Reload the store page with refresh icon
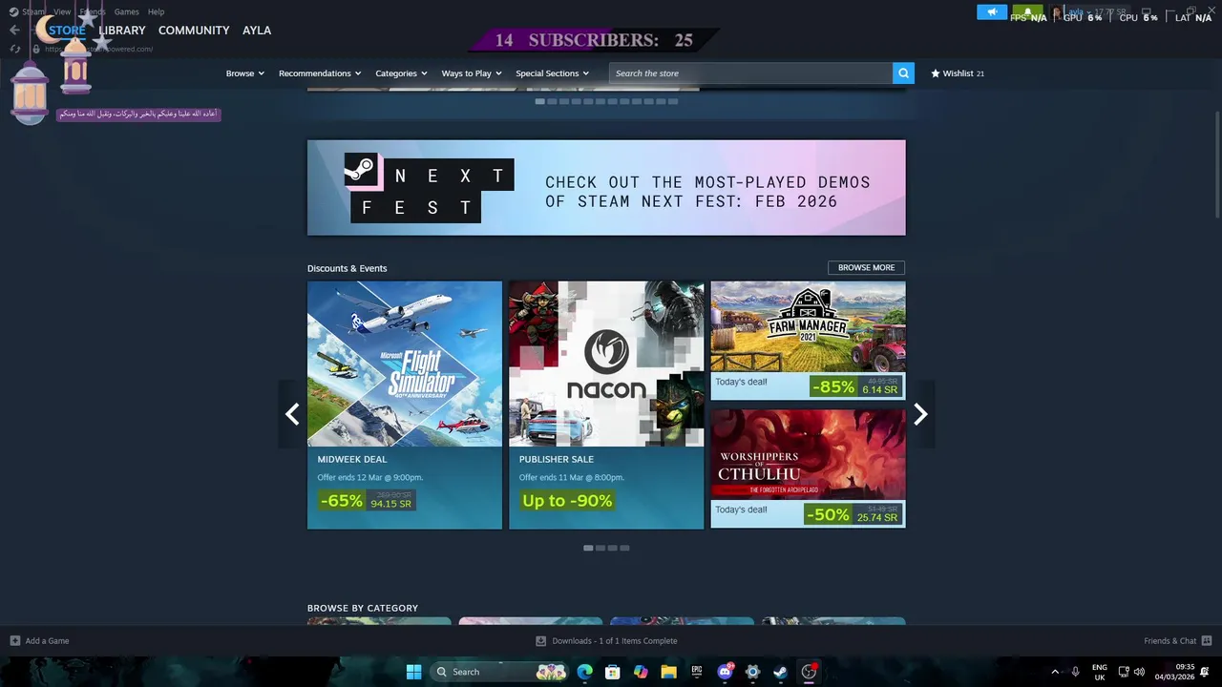Viewport: 1222px width, 687px height. (x=14, y=49)
